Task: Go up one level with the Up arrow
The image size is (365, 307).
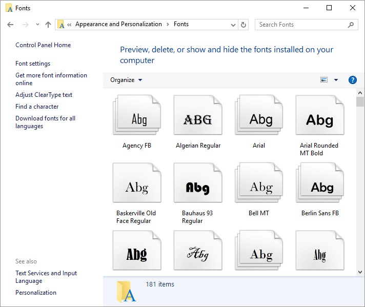Action: [x=48, y=25]
